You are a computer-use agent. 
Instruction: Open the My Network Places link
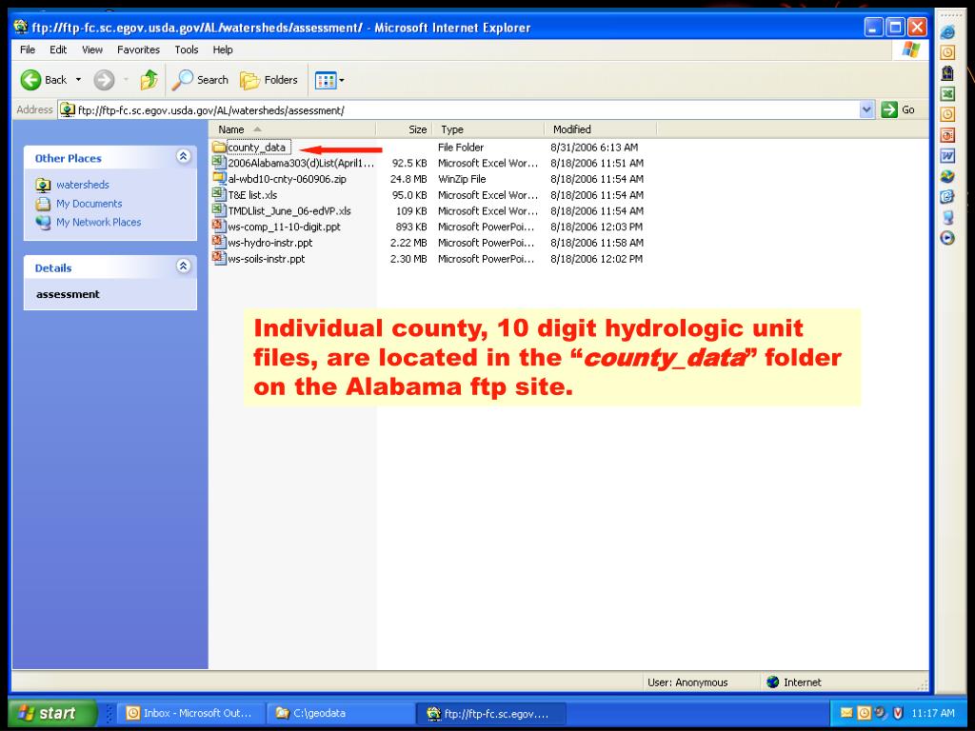point(98,222)
